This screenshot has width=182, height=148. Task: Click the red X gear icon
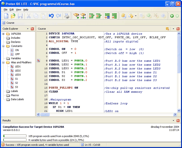[156, 16]
